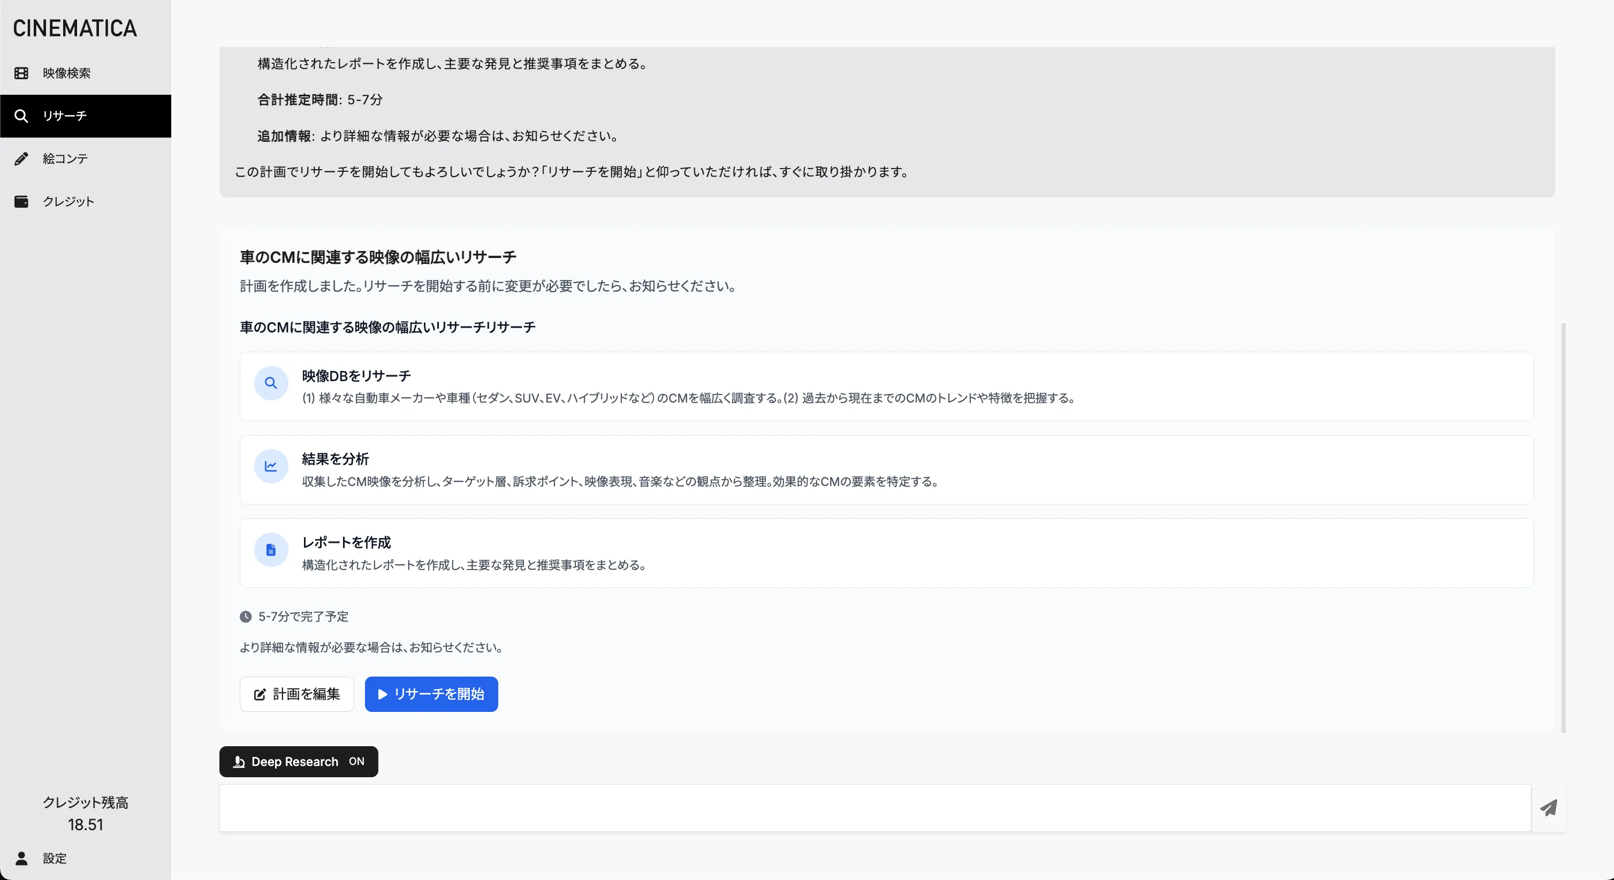
Task: Click the 結果を分析 step description text
Action: [x=621, y=481]
